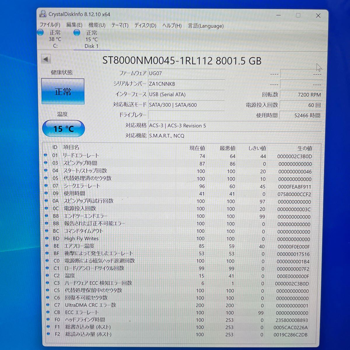This screenshot has width=350, height=350.
Task: Click raw value 00000F0E000F
Action: point(293,247)
